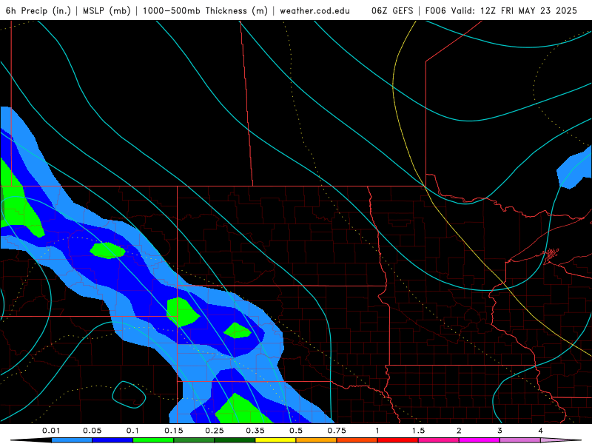Select the dark green 0.25–0.35 legend swatch
The width and height of the screenshot is (592, 444).
tap(235, 440)
